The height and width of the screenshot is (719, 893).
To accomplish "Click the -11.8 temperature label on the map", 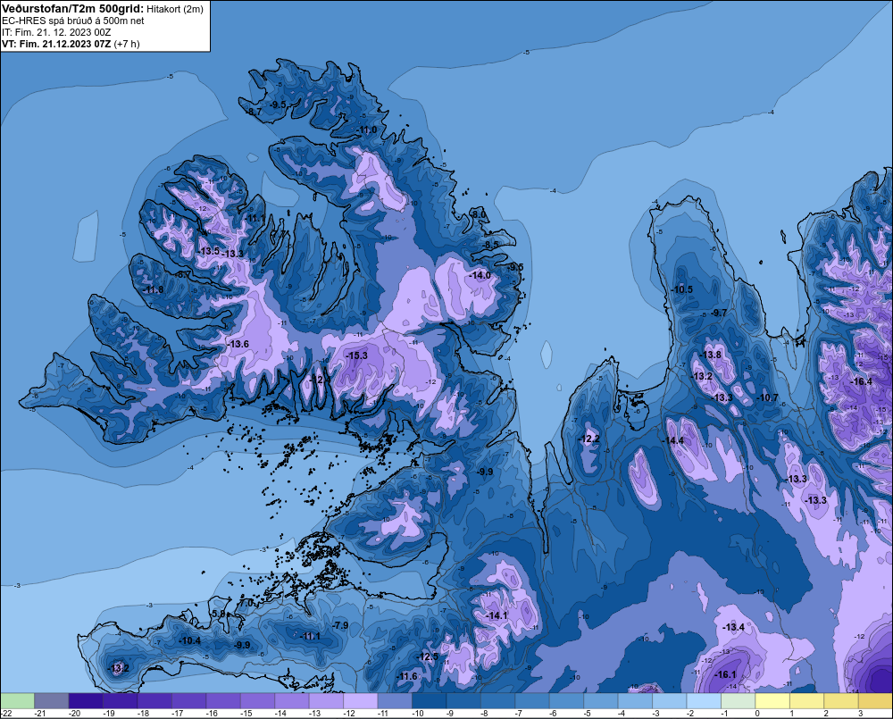I will 154,290.
